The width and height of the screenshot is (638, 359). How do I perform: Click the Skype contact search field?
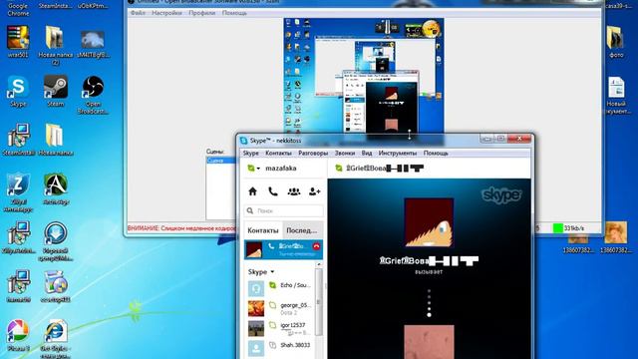click(x=283, y=210)
